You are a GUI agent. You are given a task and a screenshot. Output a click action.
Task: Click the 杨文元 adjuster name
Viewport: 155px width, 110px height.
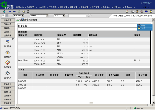click(137, 60)
